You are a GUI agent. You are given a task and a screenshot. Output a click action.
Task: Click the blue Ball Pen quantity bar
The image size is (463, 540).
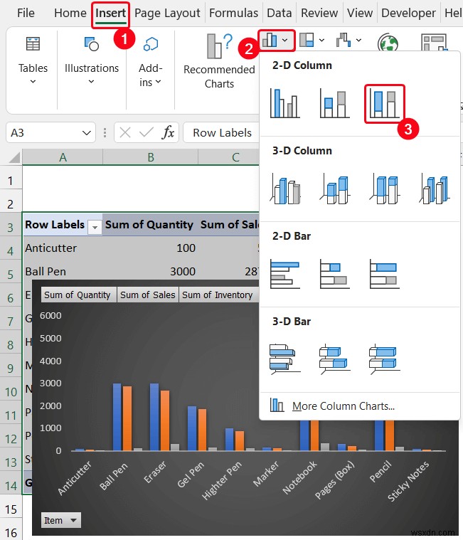coord(117,417)
